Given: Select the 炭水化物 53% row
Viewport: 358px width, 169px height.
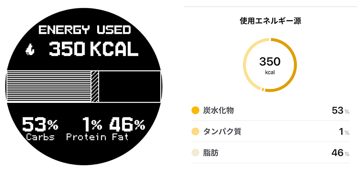Looking at the screenshot, I should pyautogui.click(x=270, y=111).
